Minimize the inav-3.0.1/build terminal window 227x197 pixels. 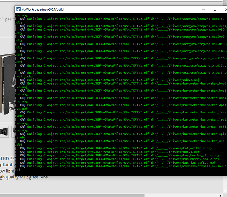coord(203,9)
